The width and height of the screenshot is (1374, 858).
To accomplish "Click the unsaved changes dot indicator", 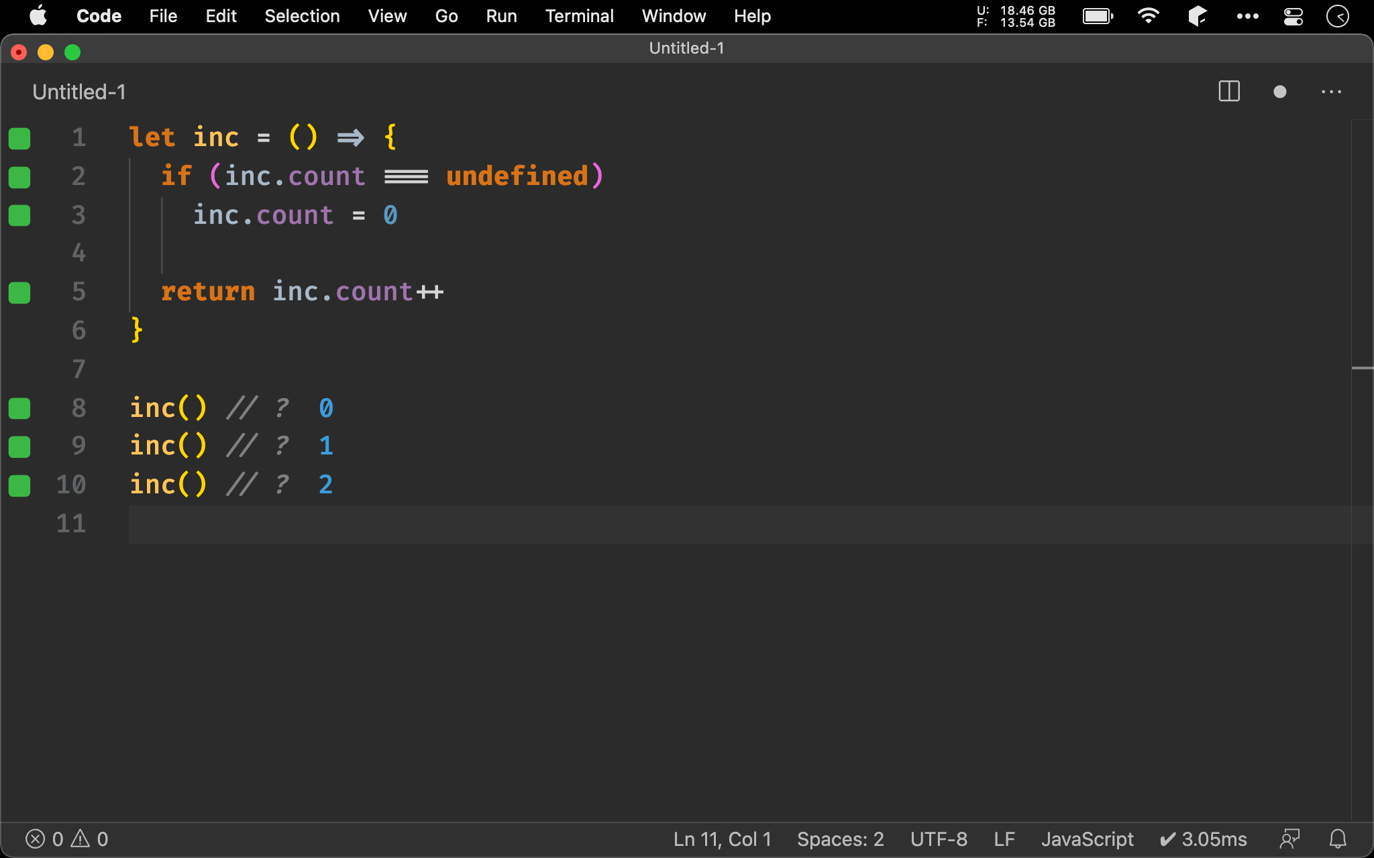I will [1279, 92].
